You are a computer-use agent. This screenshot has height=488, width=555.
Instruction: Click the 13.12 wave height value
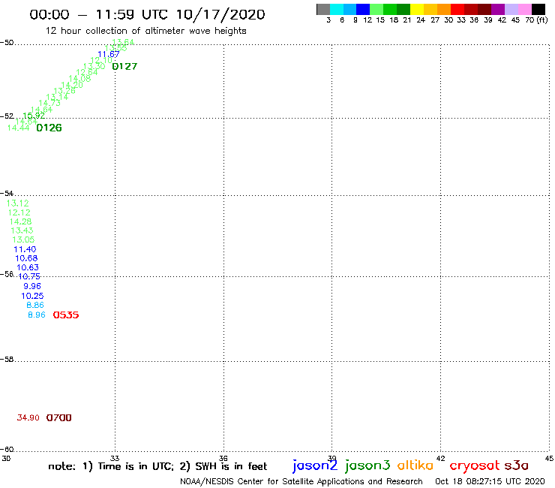18,203
